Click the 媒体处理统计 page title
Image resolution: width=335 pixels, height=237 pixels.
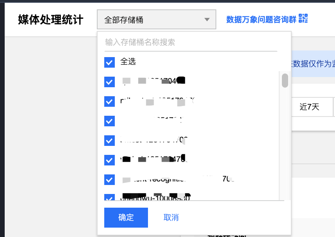coord(51,20)
